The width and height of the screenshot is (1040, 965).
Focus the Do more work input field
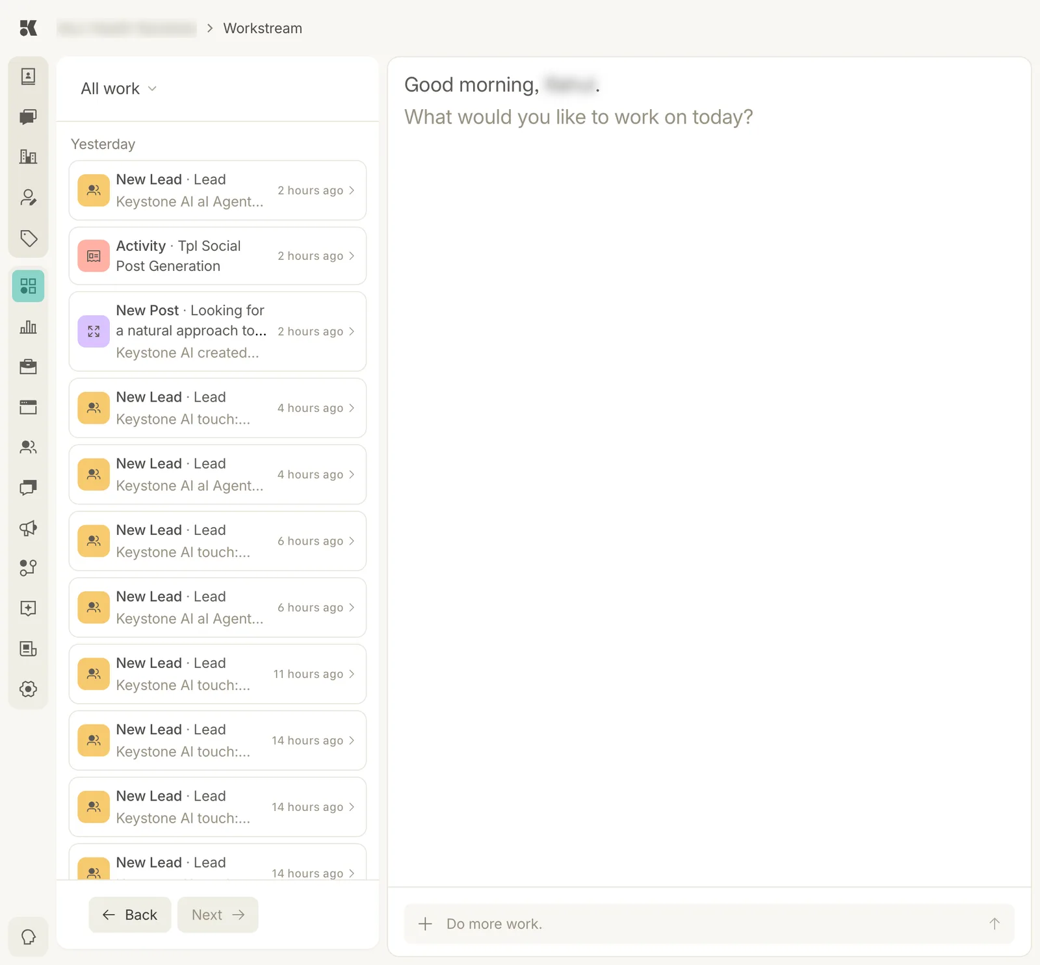[x=709, y=924]
